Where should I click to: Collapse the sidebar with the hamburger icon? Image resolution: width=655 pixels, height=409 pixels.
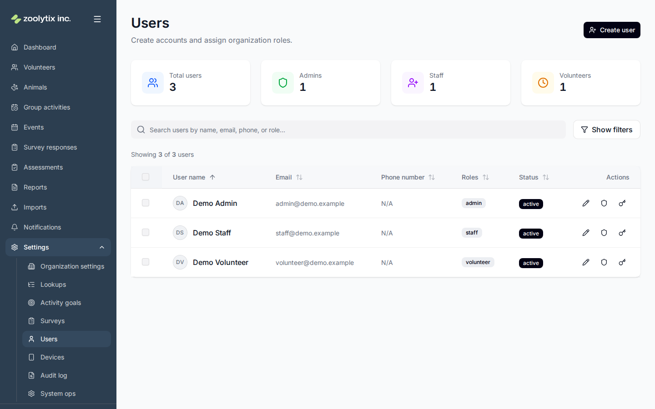tap(97, 19)
